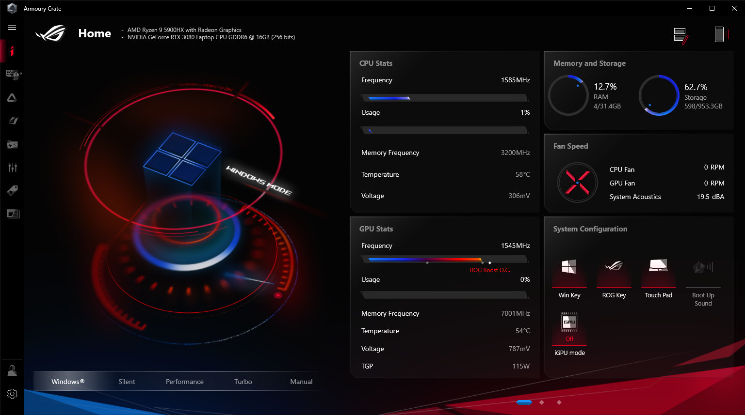745x415 pixels.
Task: Click the System Configuration heading
Action: (x=590, y=229)
